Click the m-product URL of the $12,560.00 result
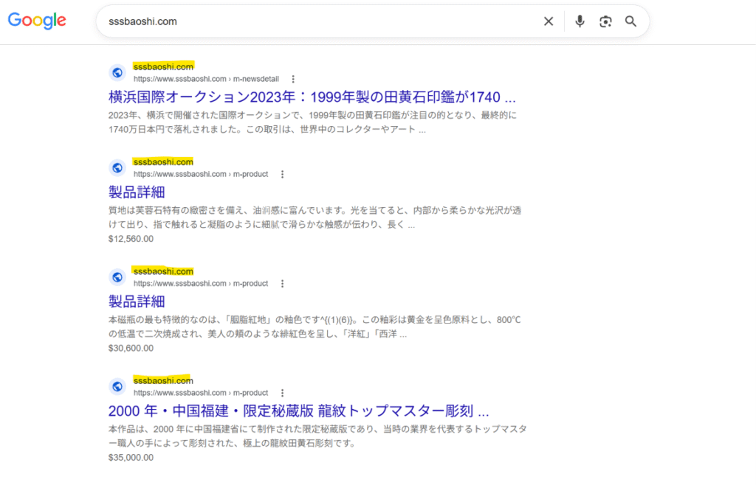The image size is (756, 485). point(201,174)
